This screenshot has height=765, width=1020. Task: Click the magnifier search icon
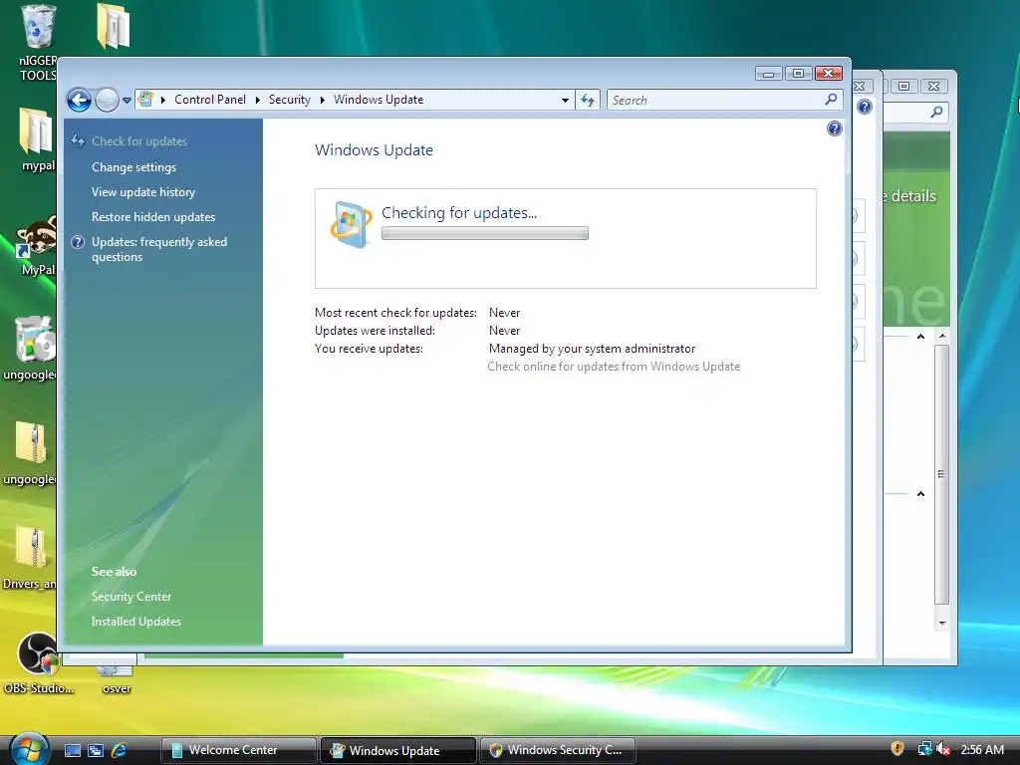(831, 100)
